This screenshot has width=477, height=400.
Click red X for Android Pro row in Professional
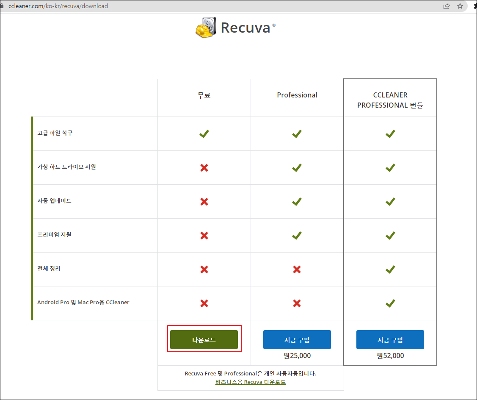coord(297,303)
